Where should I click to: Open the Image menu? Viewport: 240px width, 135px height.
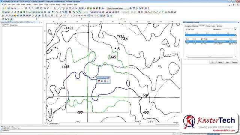point(58,4)
